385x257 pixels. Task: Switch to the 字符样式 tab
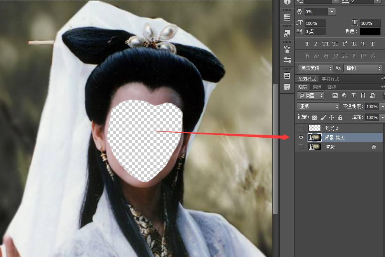[330, 79]
